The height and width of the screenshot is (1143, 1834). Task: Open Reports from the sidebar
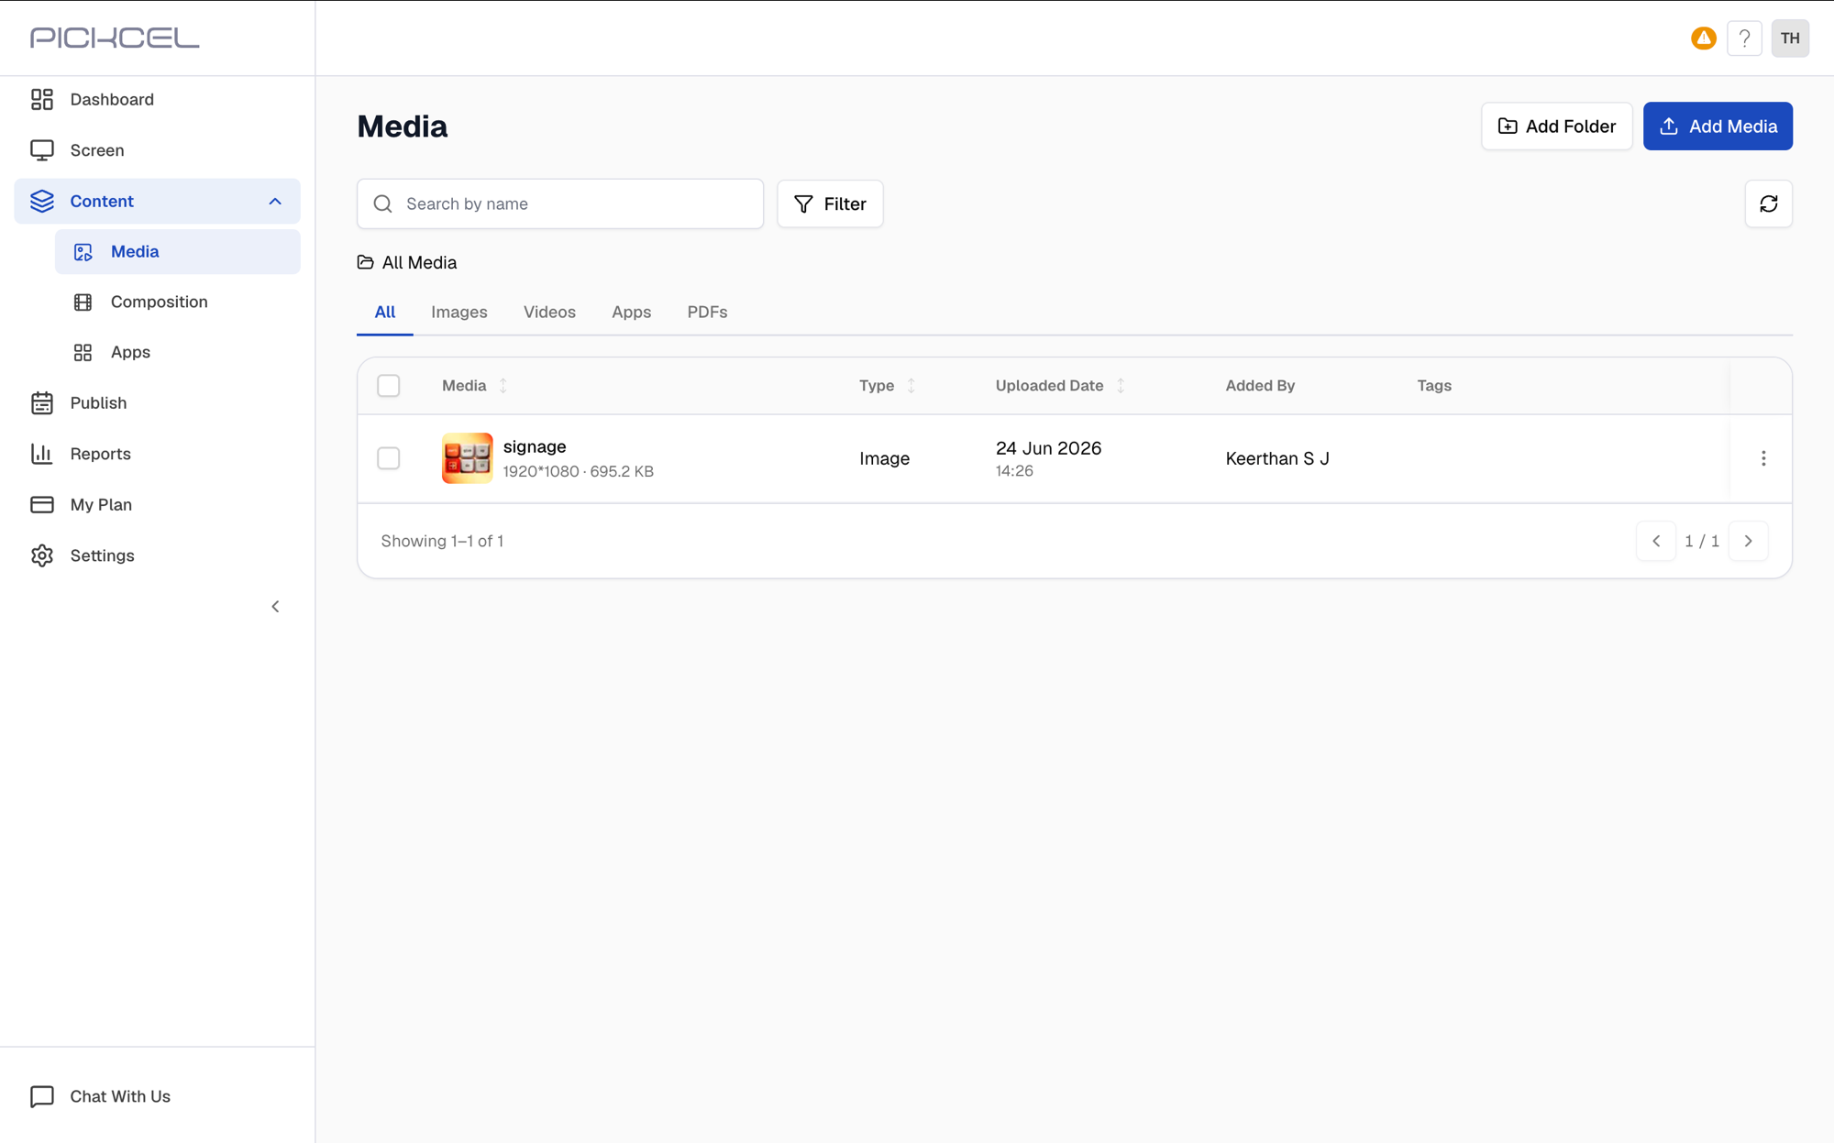pos(157,454)
